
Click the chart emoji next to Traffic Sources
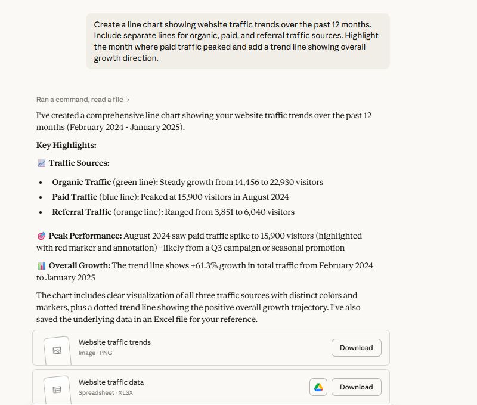pos(41,163)
